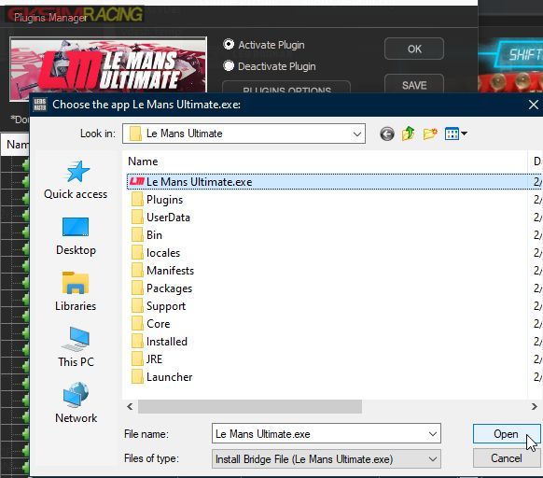Open the Launcher folder
The image size is (543, 478).
161,377
